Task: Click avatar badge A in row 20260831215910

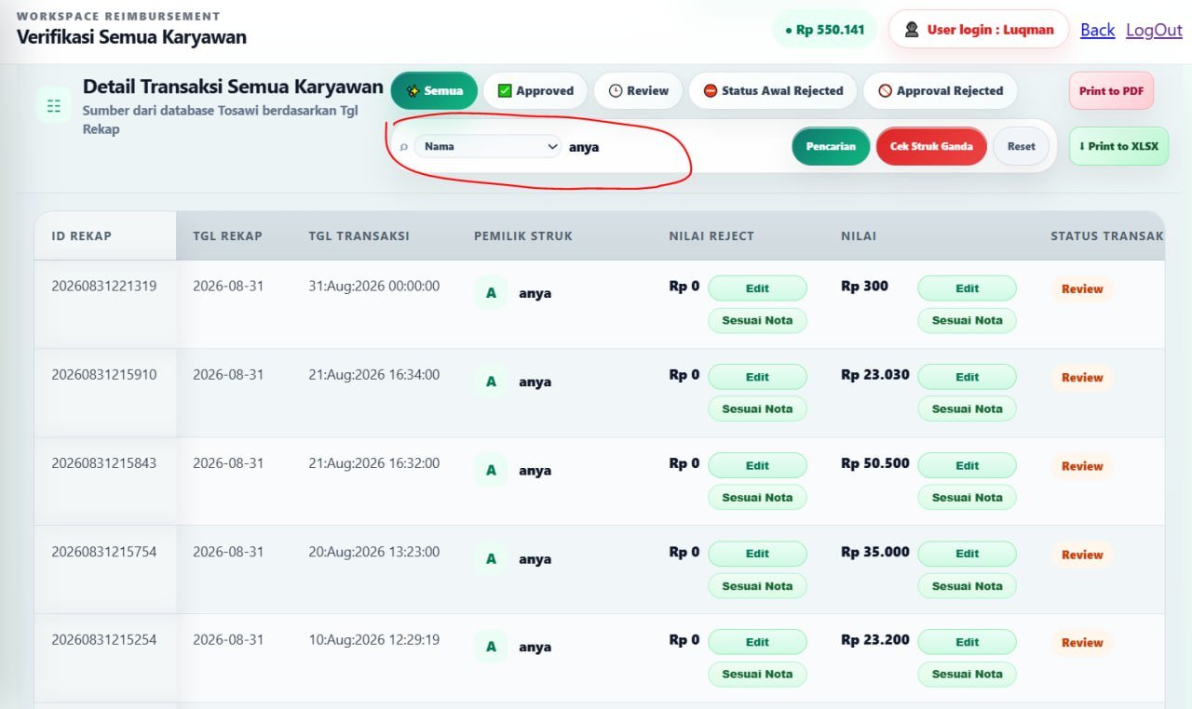Action: 491,381
